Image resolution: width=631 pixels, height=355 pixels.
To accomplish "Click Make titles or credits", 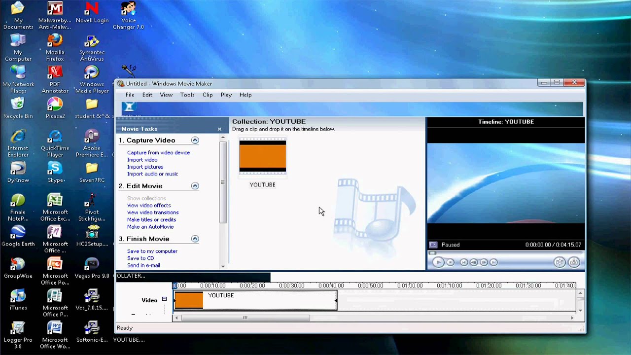I will (151, 219).
